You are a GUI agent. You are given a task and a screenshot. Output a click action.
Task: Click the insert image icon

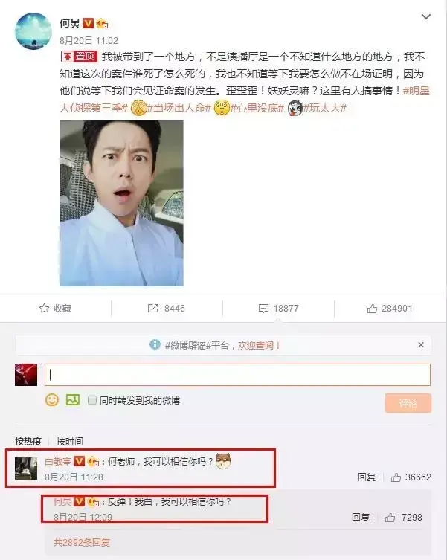(x=73, y=399)
